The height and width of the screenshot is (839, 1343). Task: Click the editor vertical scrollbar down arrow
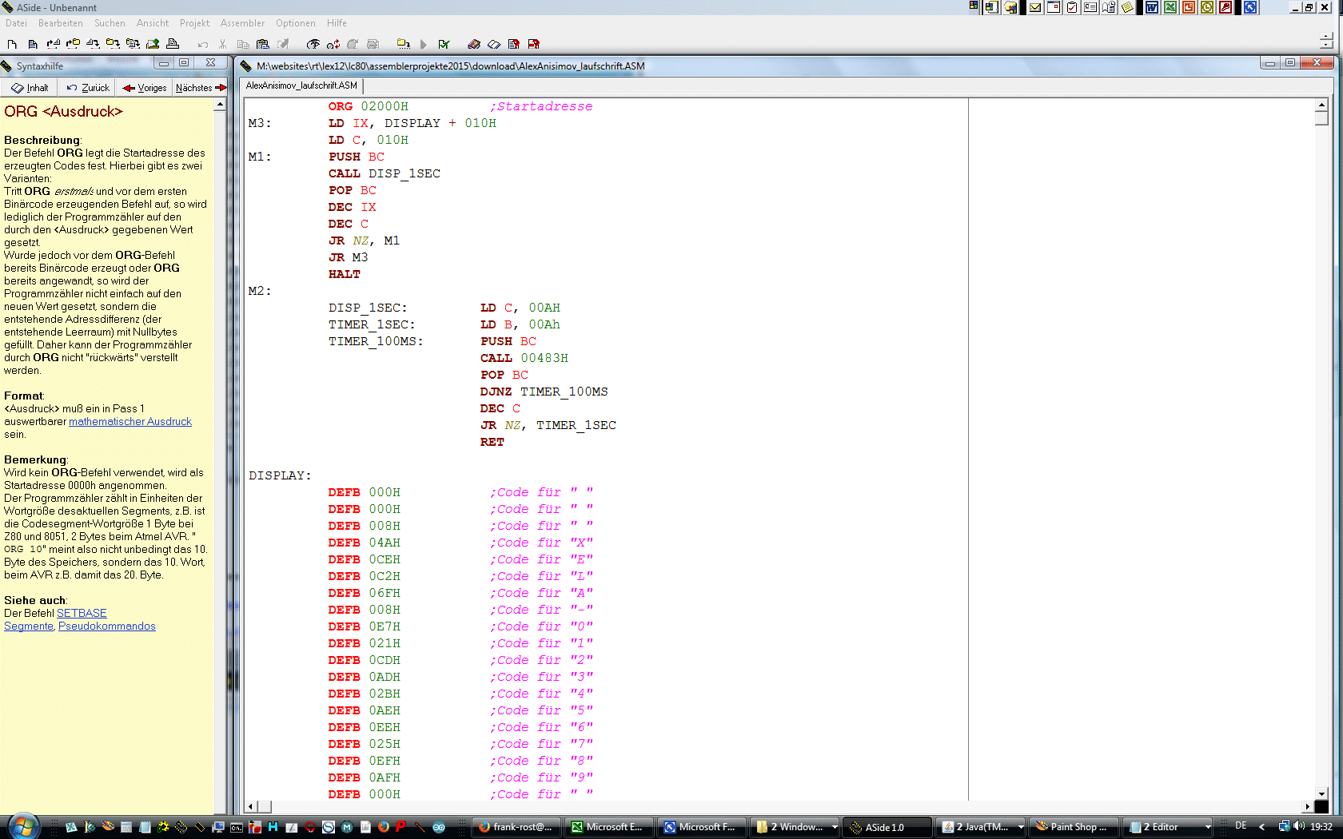coord(1321,793)
